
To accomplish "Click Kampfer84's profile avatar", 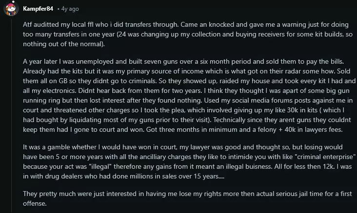I will 10,9.
